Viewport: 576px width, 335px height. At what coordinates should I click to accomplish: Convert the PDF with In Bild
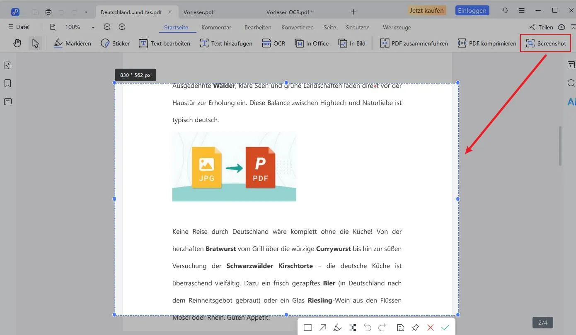[x=352, y=43]
